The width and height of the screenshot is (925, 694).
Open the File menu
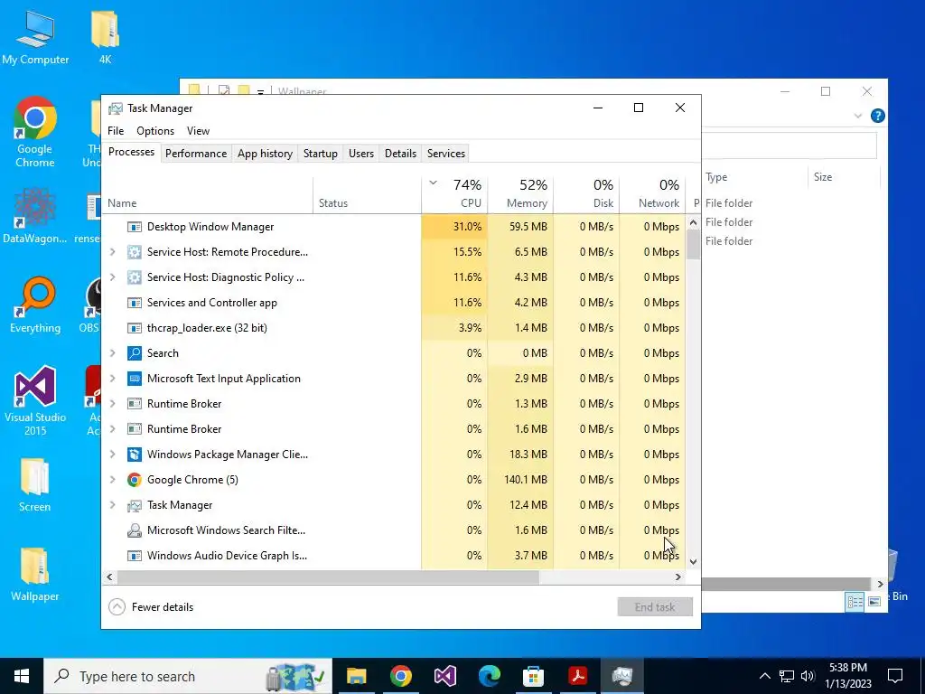[x=116, y=131]
